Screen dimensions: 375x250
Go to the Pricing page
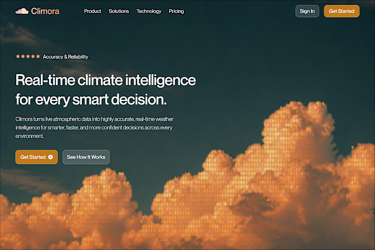pyautogui.click(x=176, y=11)
